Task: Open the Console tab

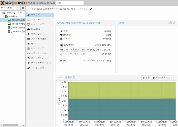Action: [40, 20]
